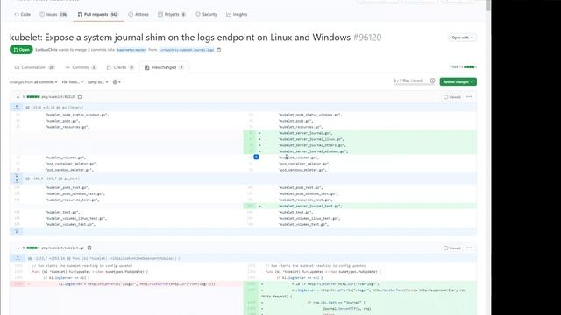
Task: Select the Files changed tab
Action: tap(164, 67)
